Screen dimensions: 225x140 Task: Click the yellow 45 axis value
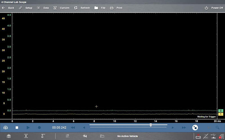point(3,18)
